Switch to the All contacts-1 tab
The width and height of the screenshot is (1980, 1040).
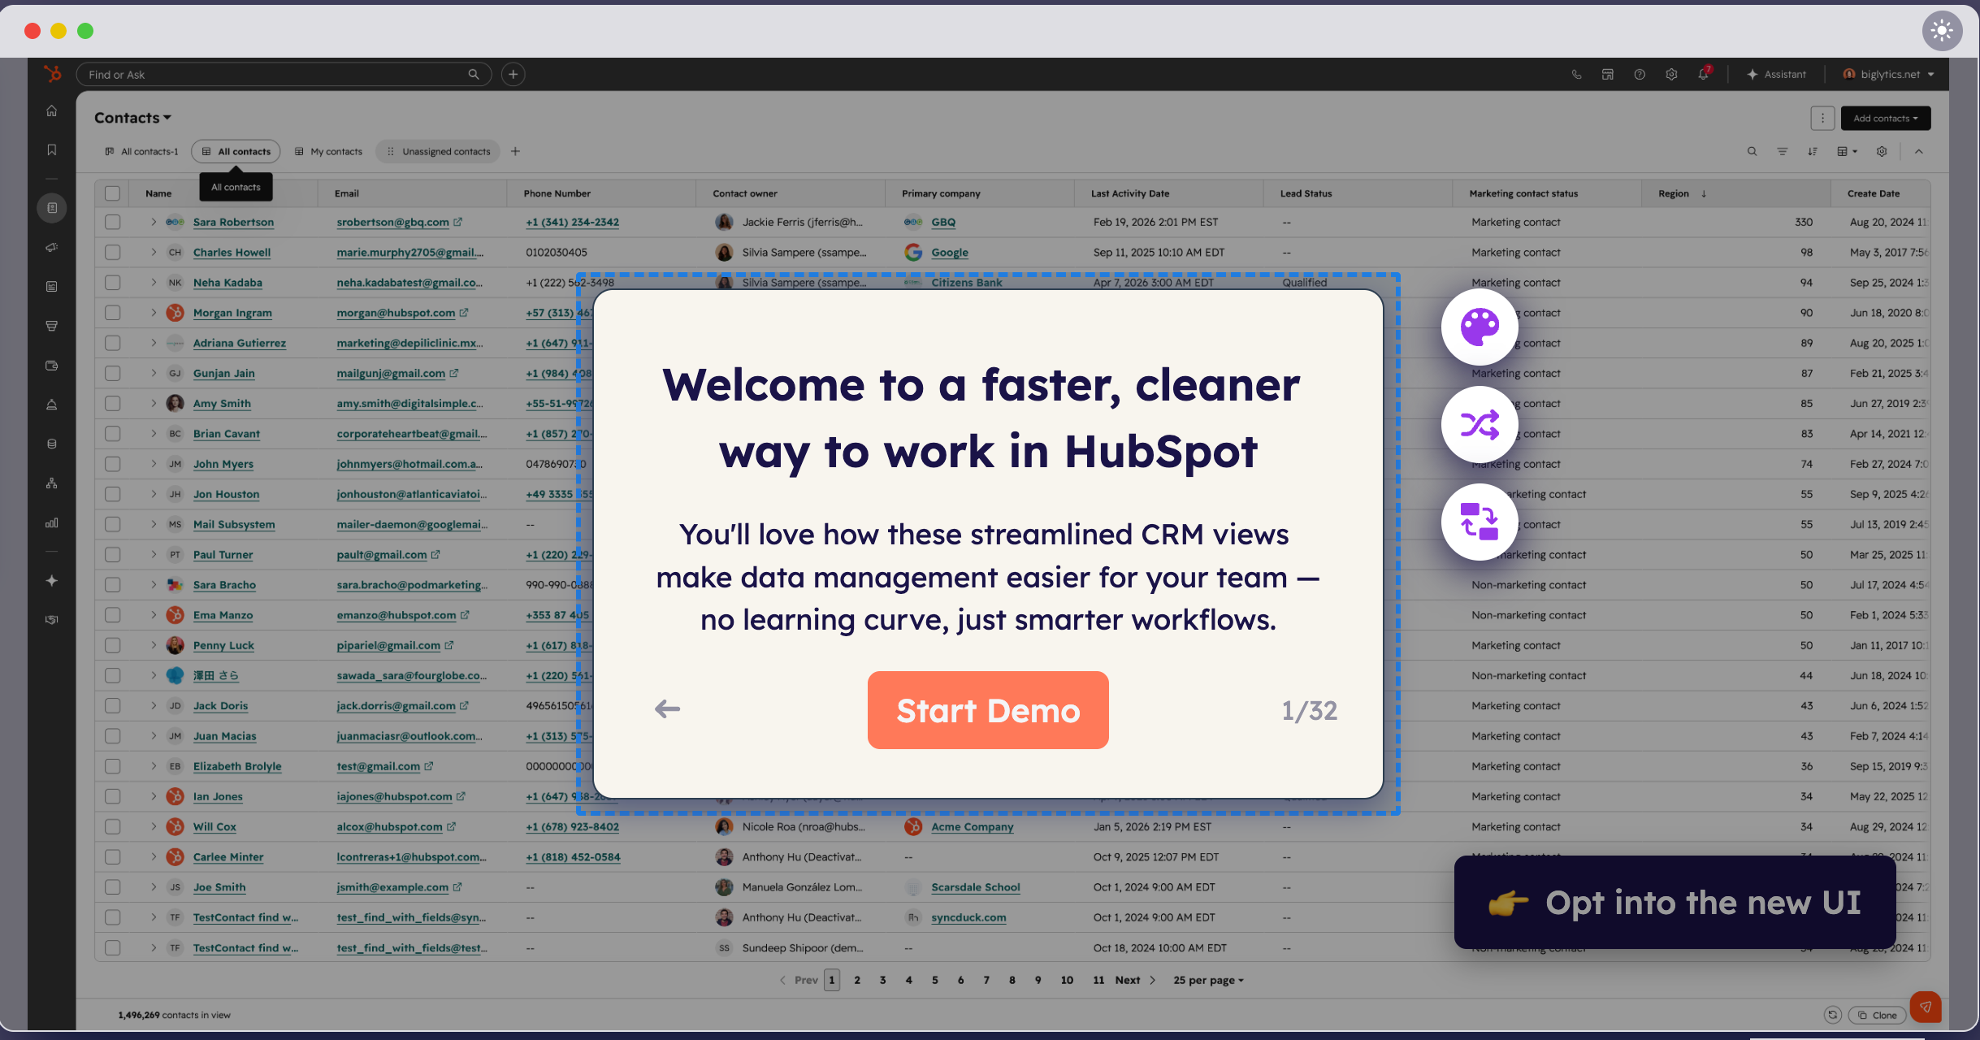point(141,151)
